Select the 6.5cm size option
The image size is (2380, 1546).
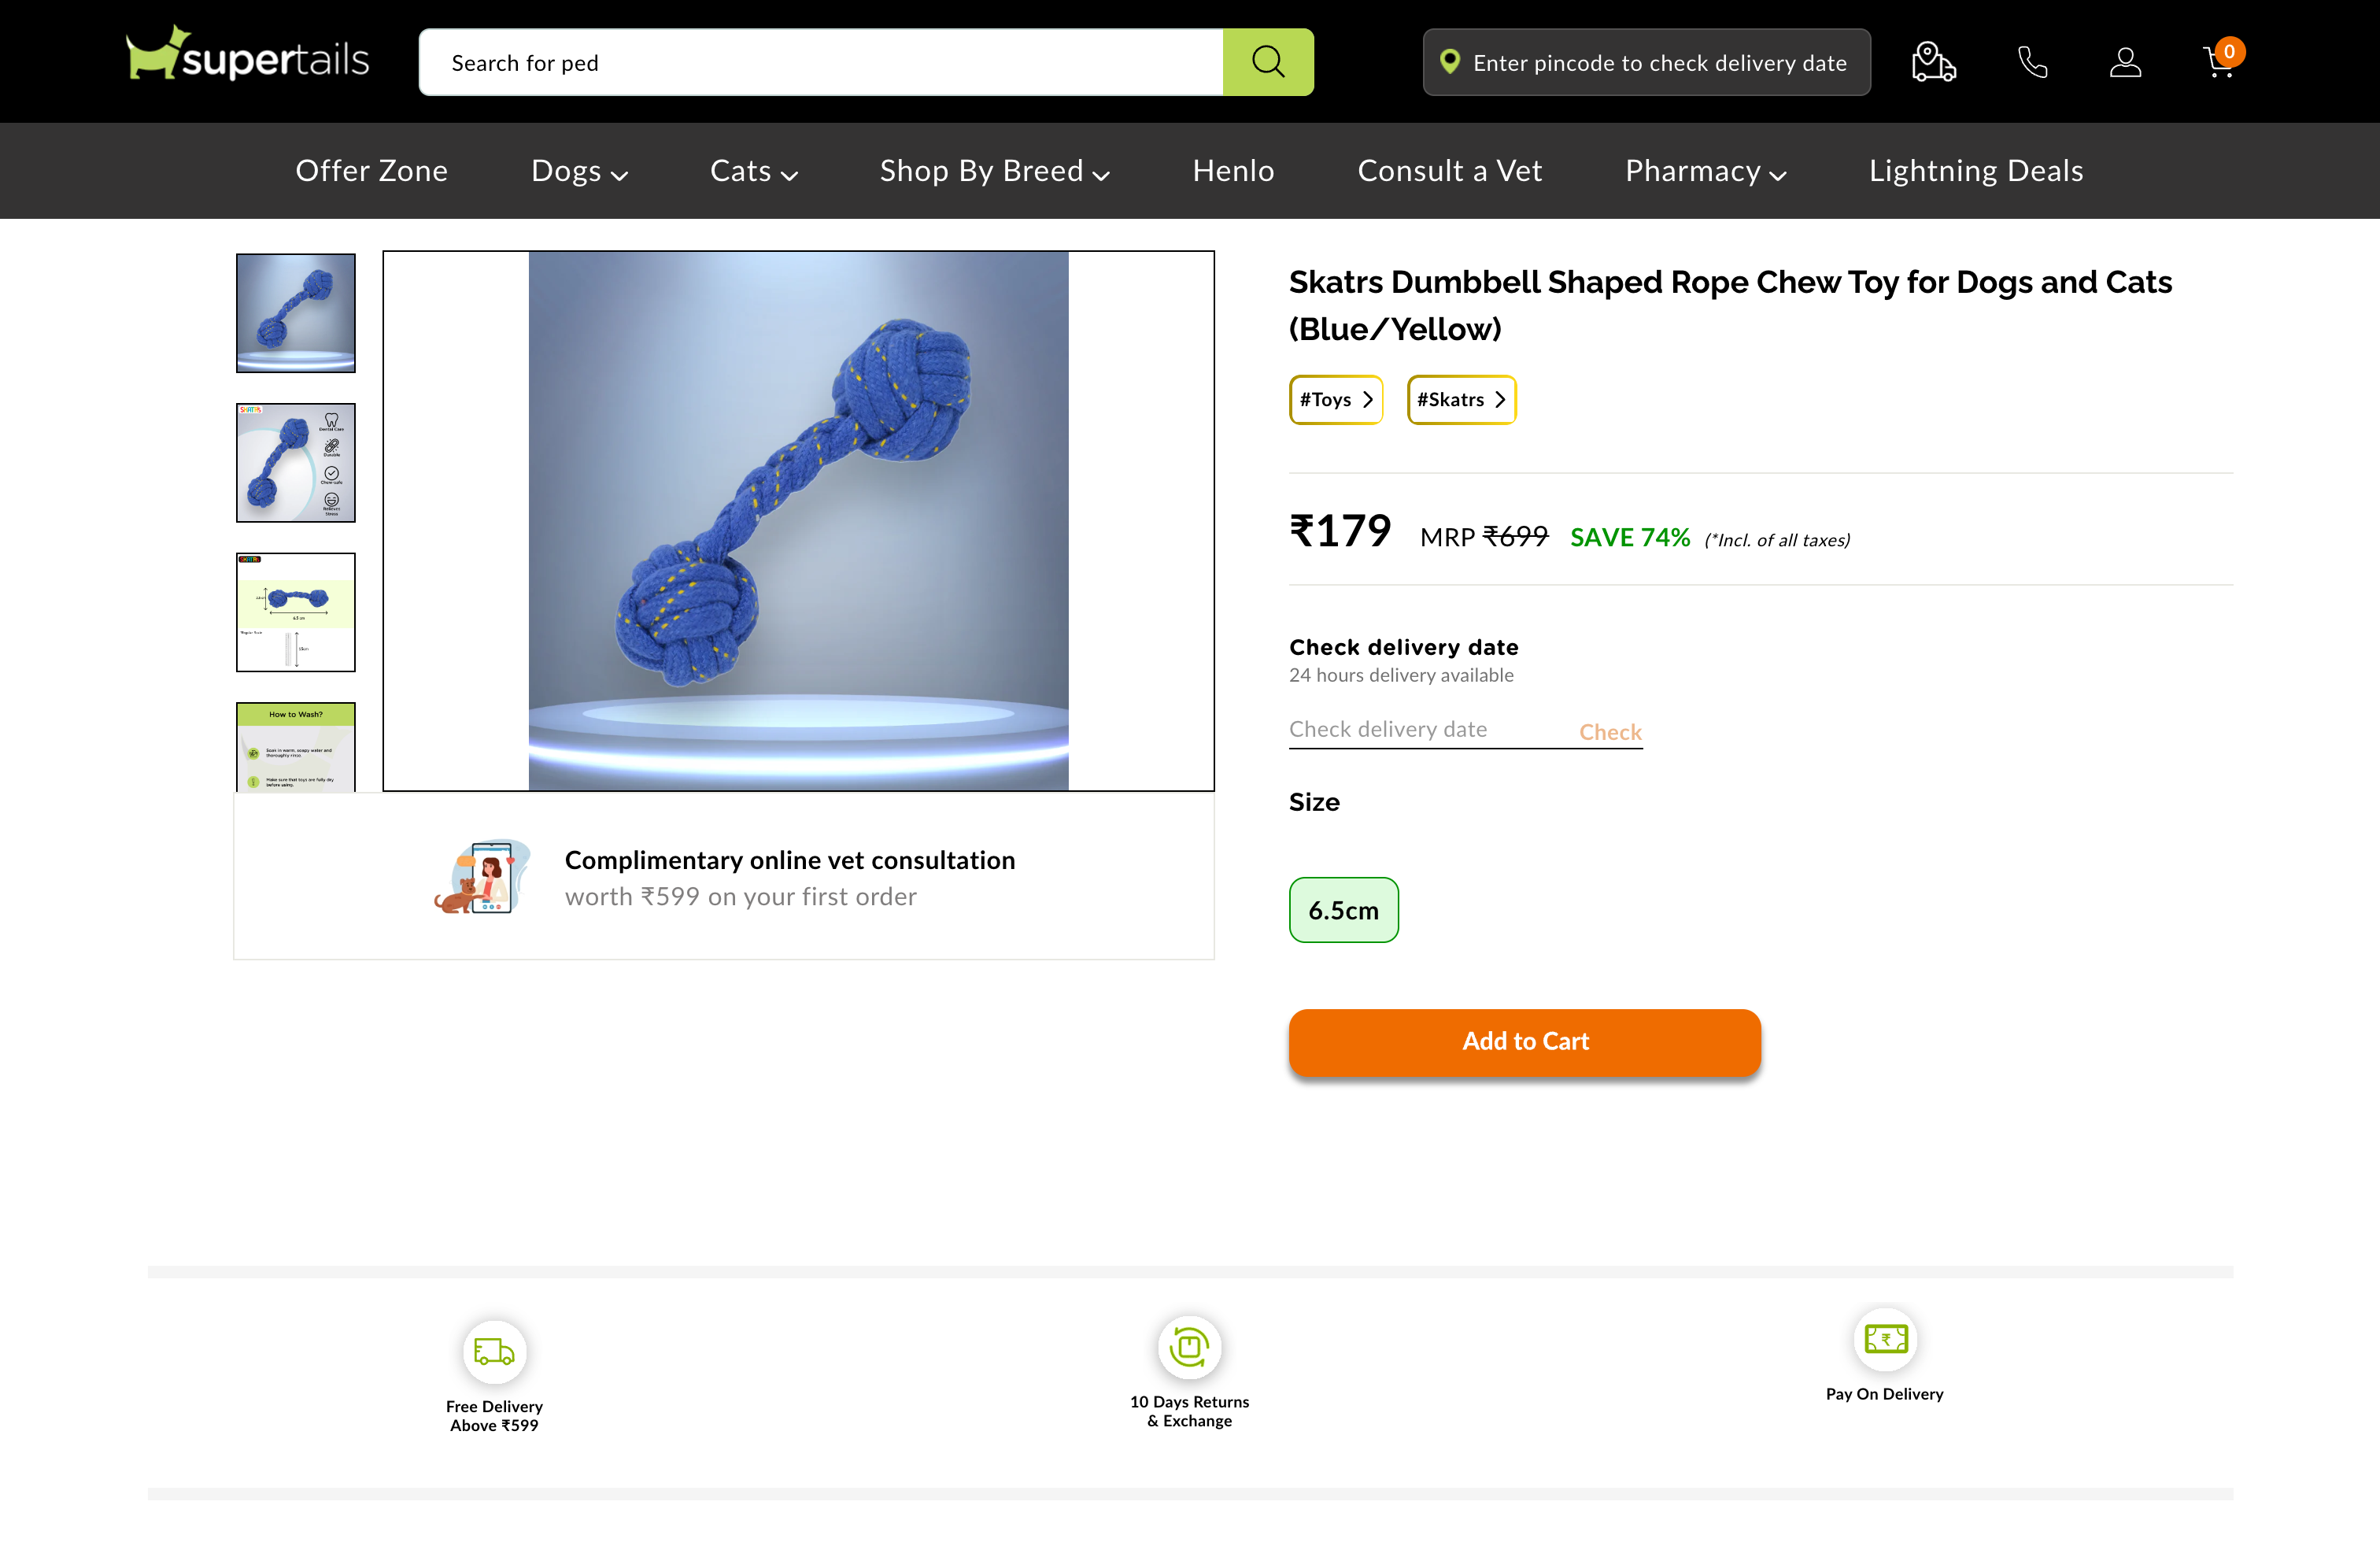pyautogui.click(x=1343, y=909)
